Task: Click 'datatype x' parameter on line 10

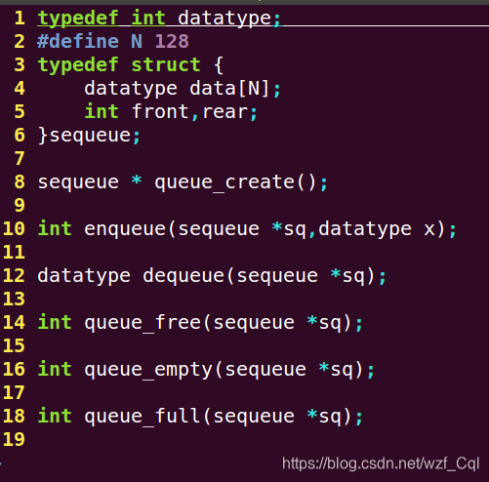Action: tap(377, 228)
